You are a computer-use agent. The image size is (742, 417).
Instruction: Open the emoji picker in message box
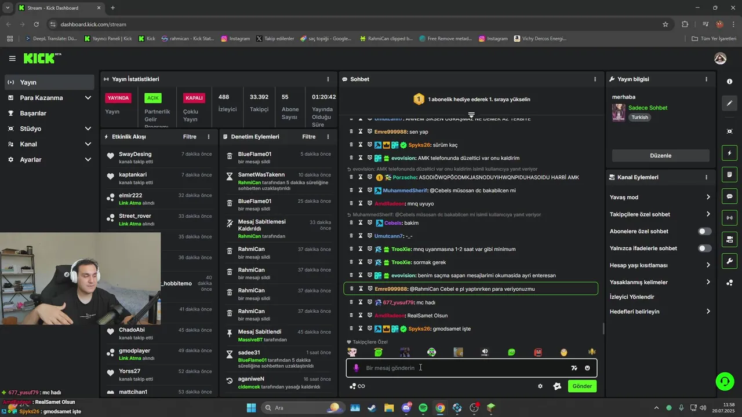[x=587, y=368]
